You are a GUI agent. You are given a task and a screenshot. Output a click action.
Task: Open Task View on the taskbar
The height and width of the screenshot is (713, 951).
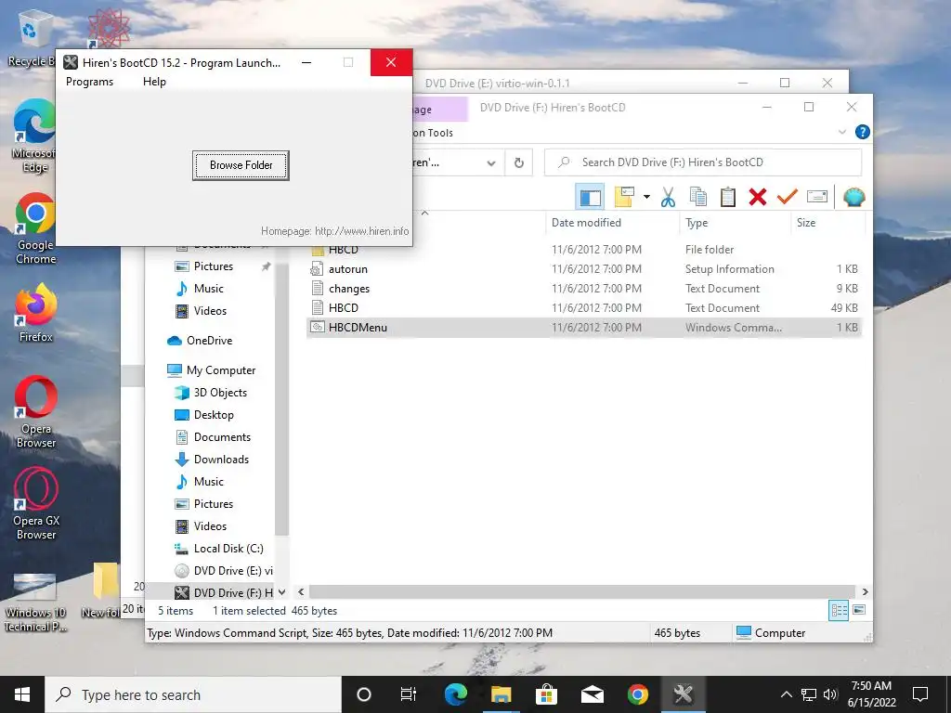[409, 694]
